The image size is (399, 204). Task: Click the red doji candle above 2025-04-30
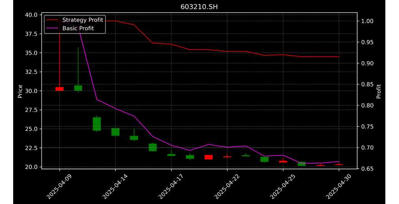click(339, 165)
